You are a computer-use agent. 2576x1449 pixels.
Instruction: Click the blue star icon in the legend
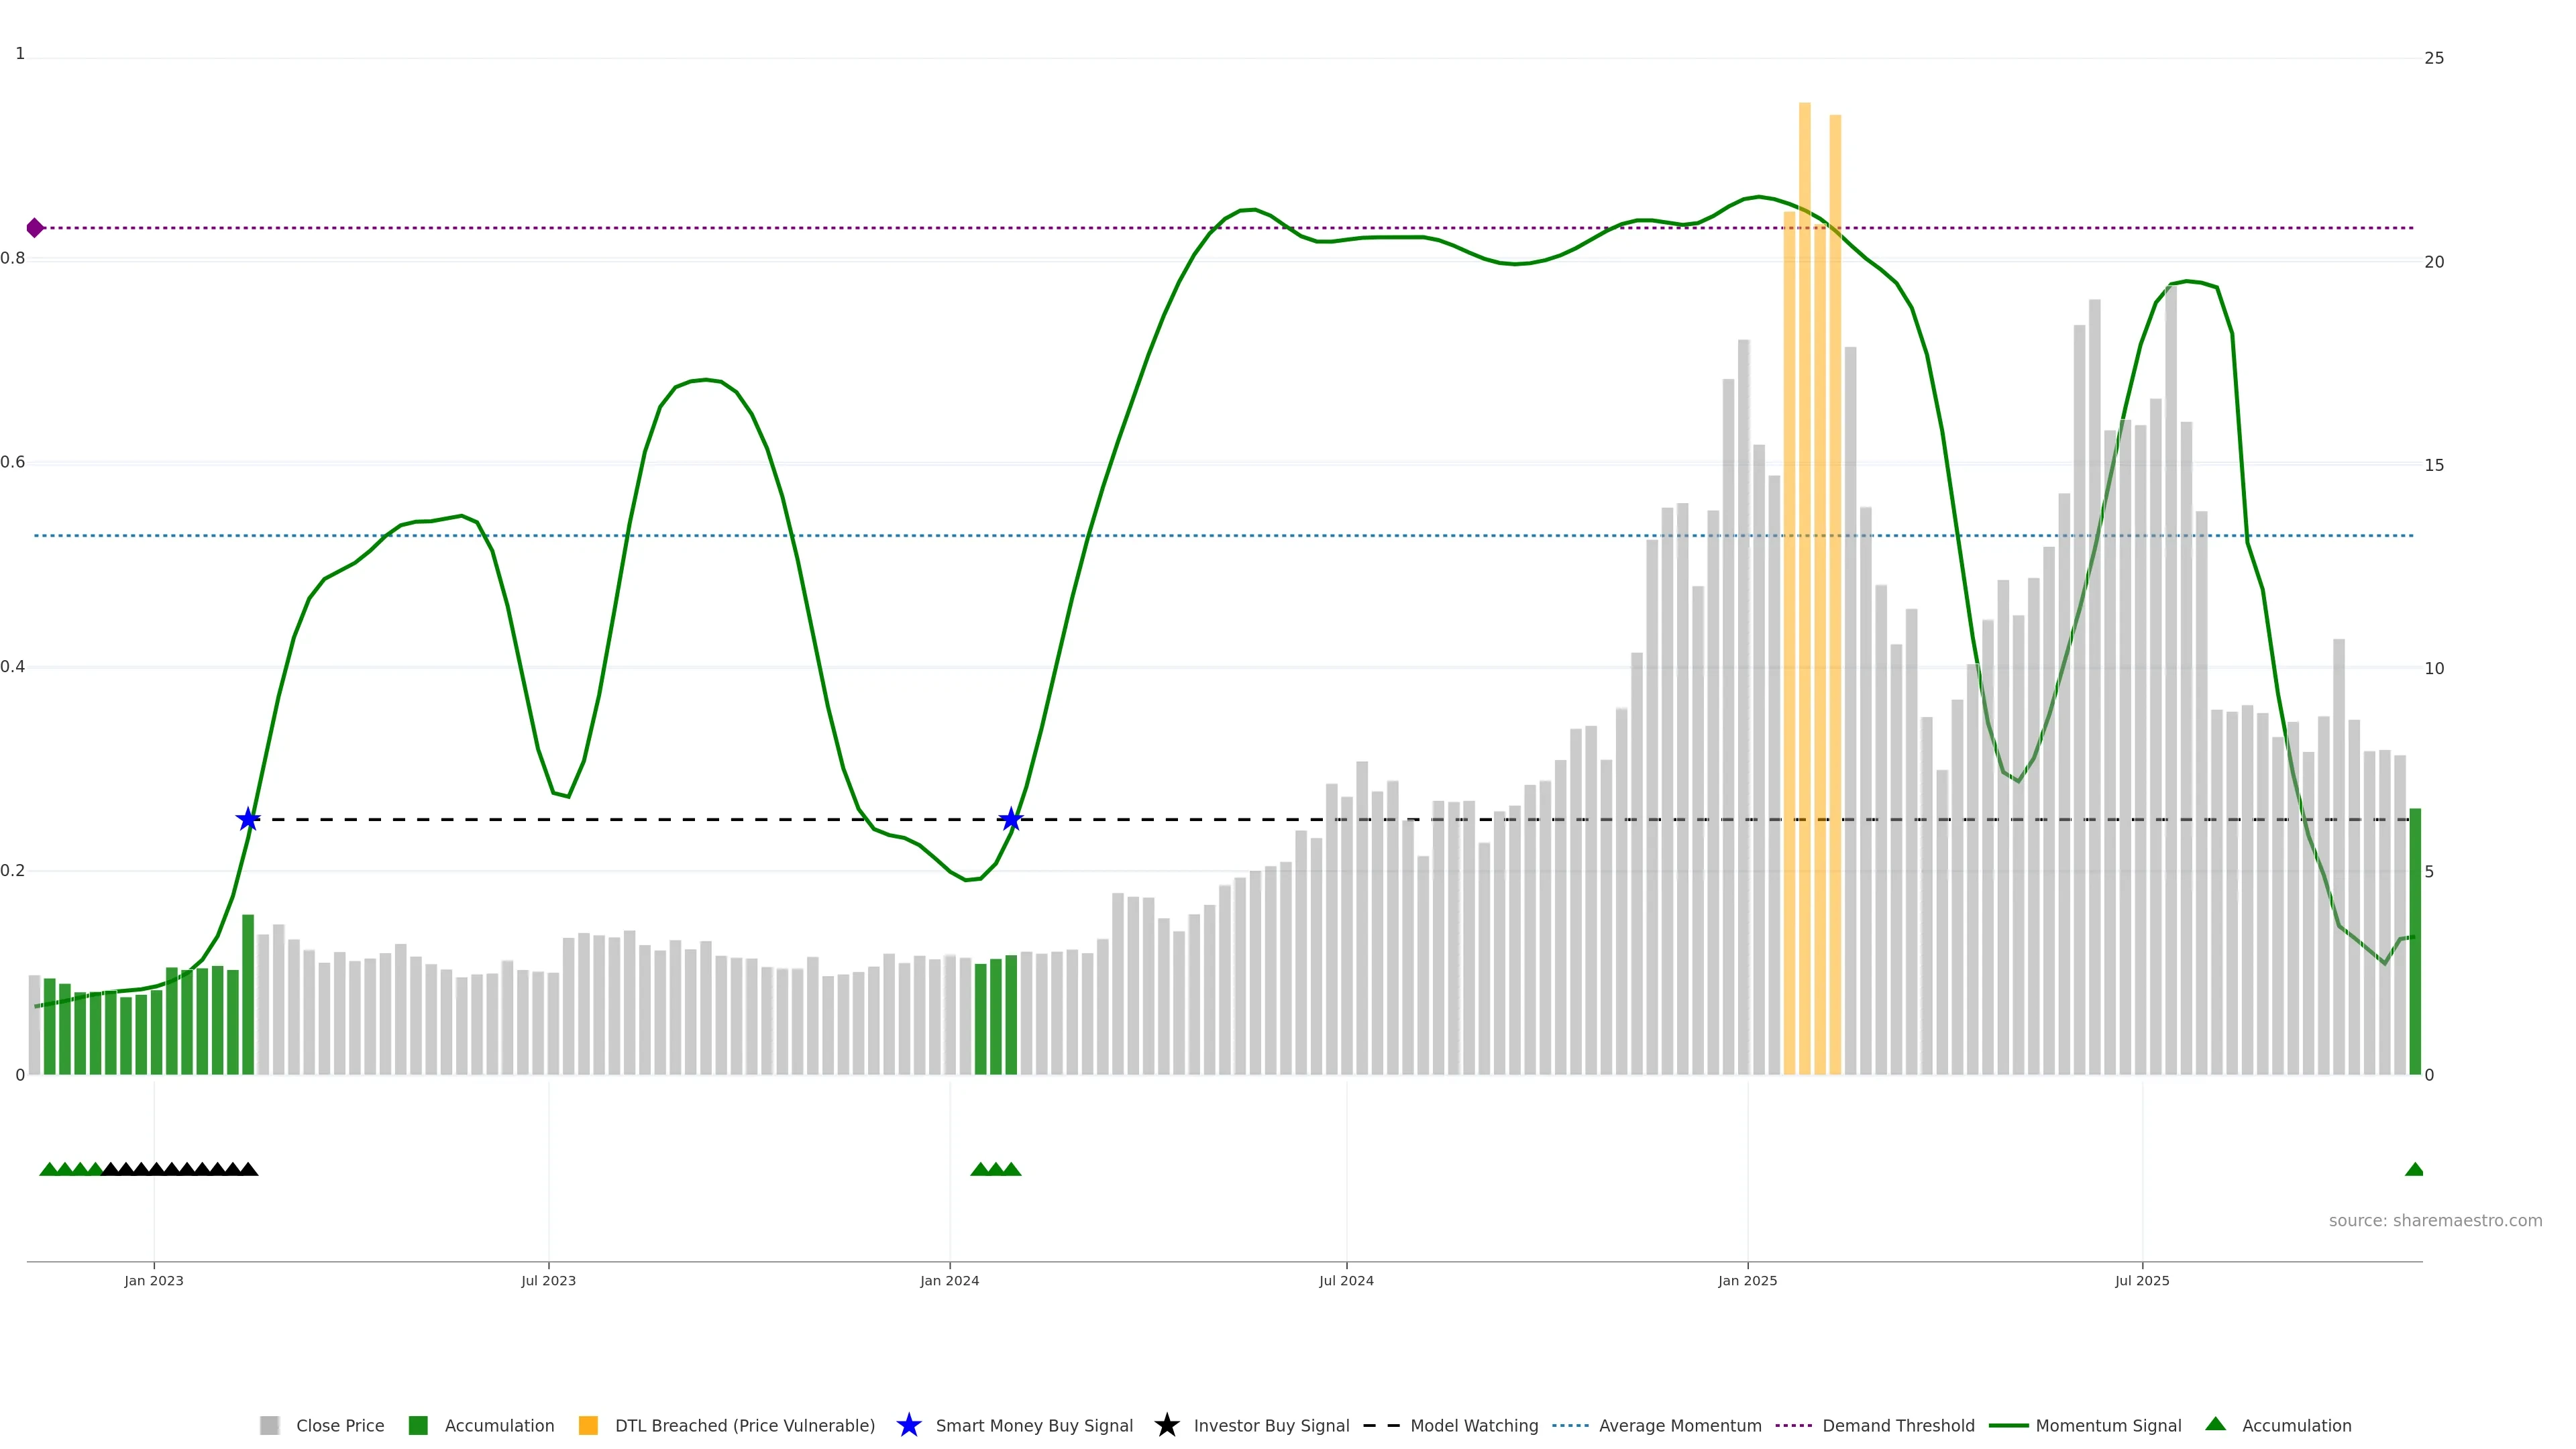pyautogui.click(x=908, y=1425)
